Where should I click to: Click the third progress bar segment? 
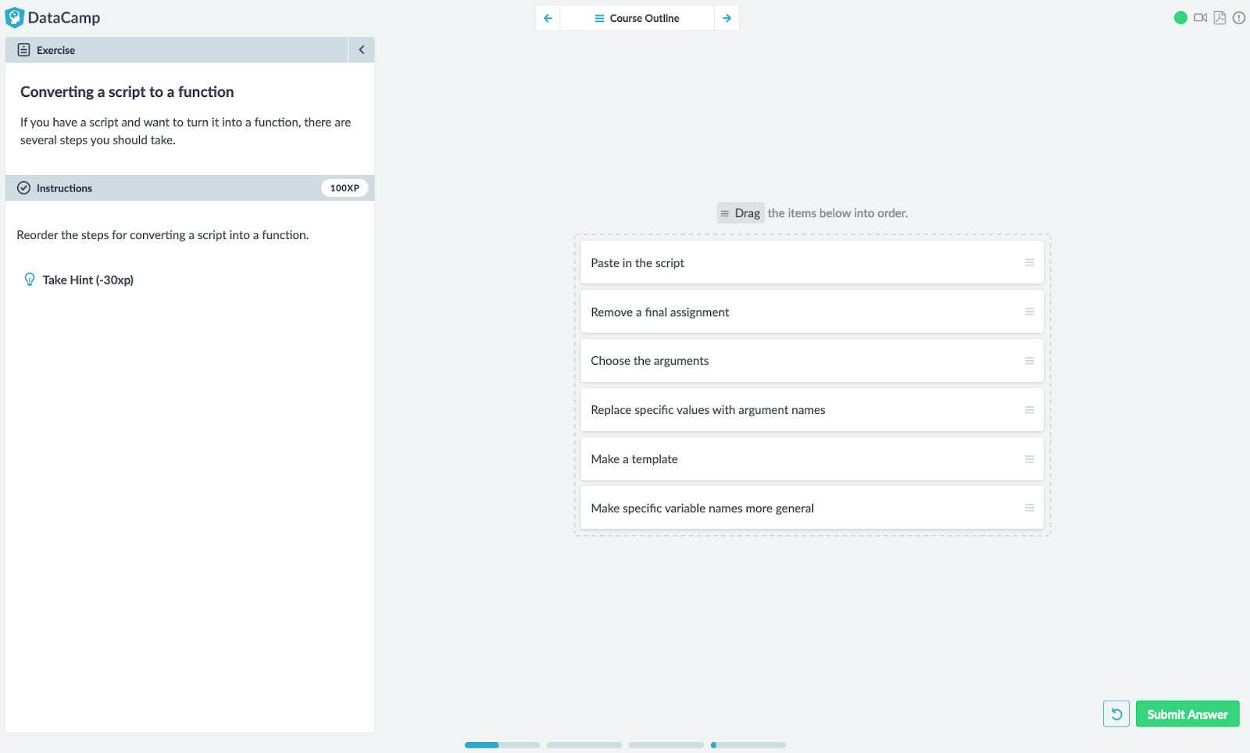[x=666, y=745]
